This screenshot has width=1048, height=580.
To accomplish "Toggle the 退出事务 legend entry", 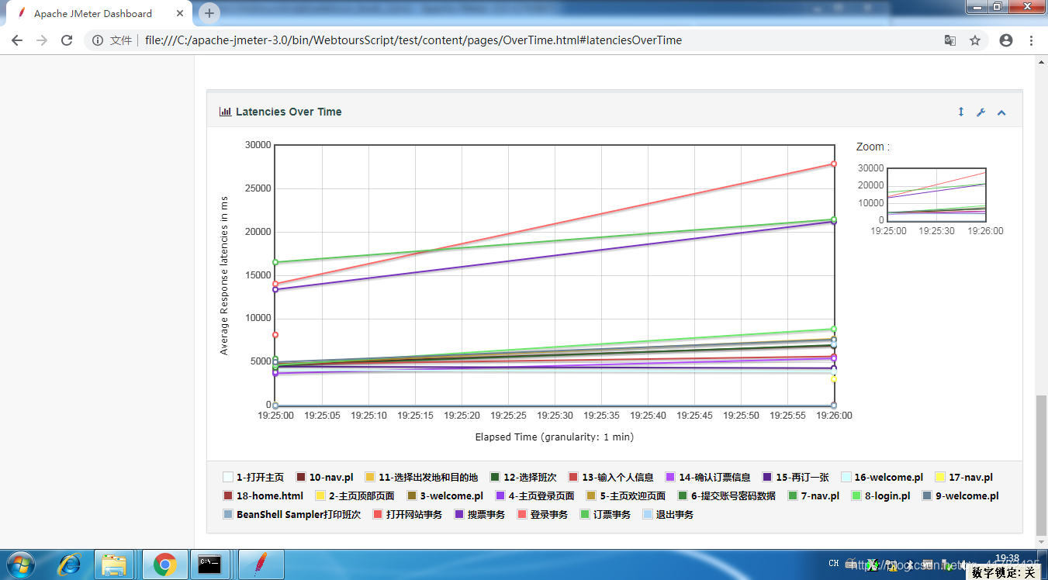I will [668, 514].
